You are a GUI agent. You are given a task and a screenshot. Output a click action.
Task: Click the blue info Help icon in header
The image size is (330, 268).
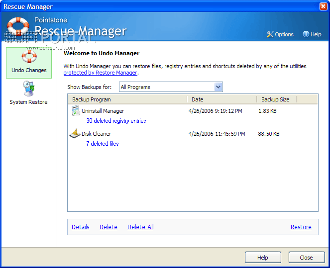click(306, 34)
